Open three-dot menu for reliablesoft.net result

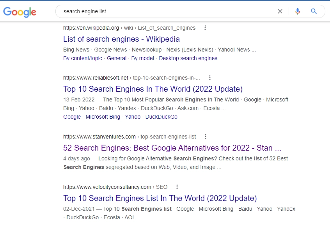(209, 78)
